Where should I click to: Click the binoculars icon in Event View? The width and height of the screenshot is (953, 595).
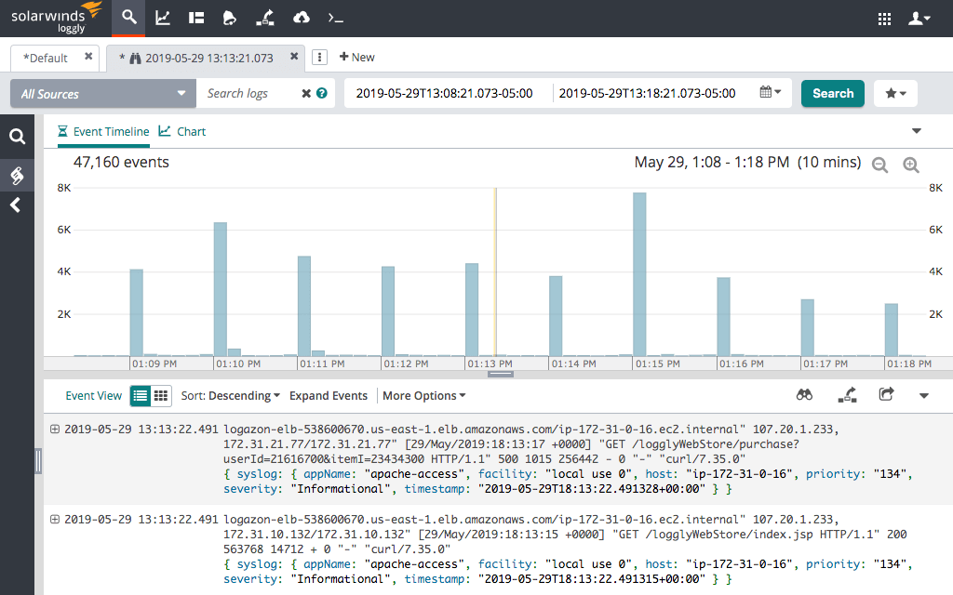point(803,395)
